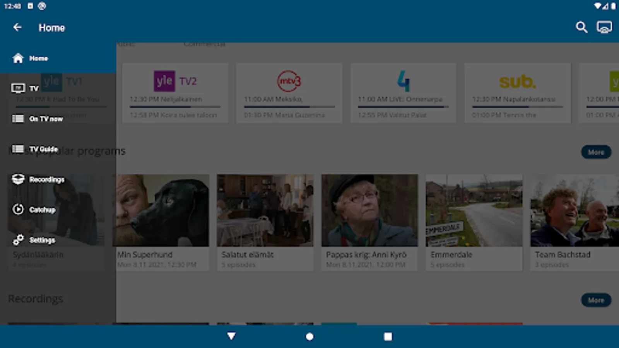The image size is (619, 348).
Task: Open the TV screen icon in the drawer
Action: click(18, 88)
